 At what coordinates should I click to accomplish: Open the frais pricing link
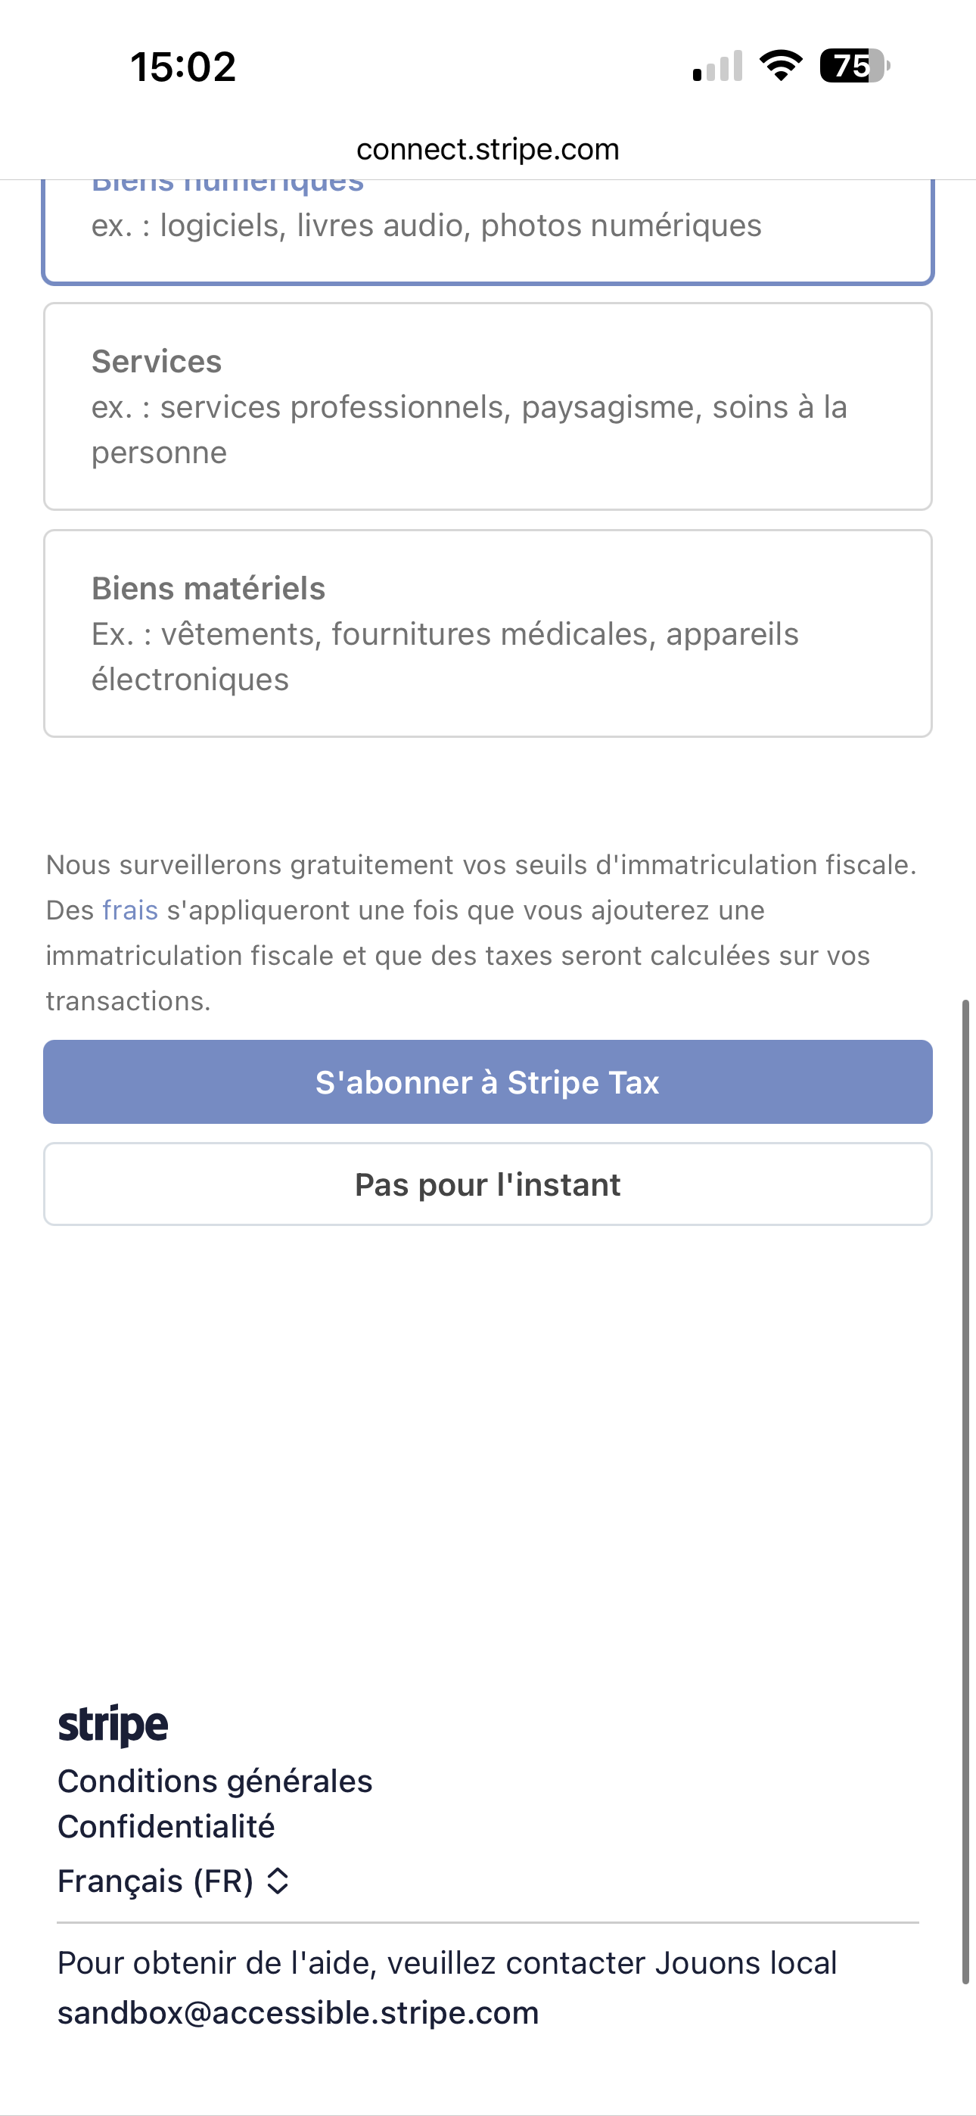tap(130, 910)
